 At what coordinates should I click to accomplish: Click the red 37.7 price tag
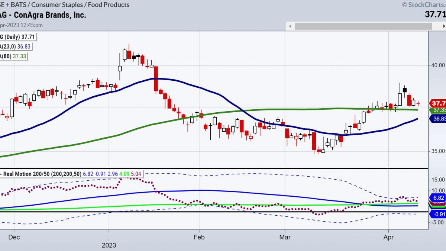pyautogui.click(x=437, y=103)
